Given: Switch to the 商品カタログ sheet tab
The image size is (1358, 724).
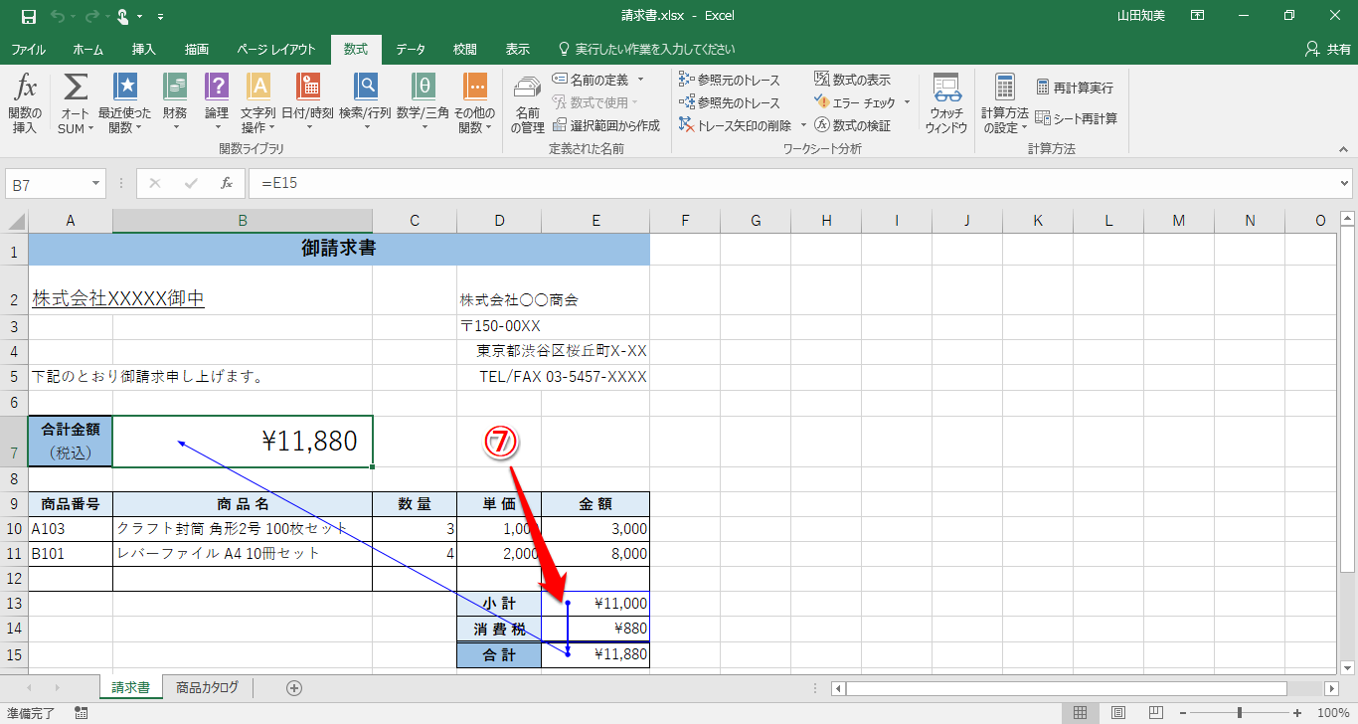Looking at the screenshot, I should click(x=207, y=687).
